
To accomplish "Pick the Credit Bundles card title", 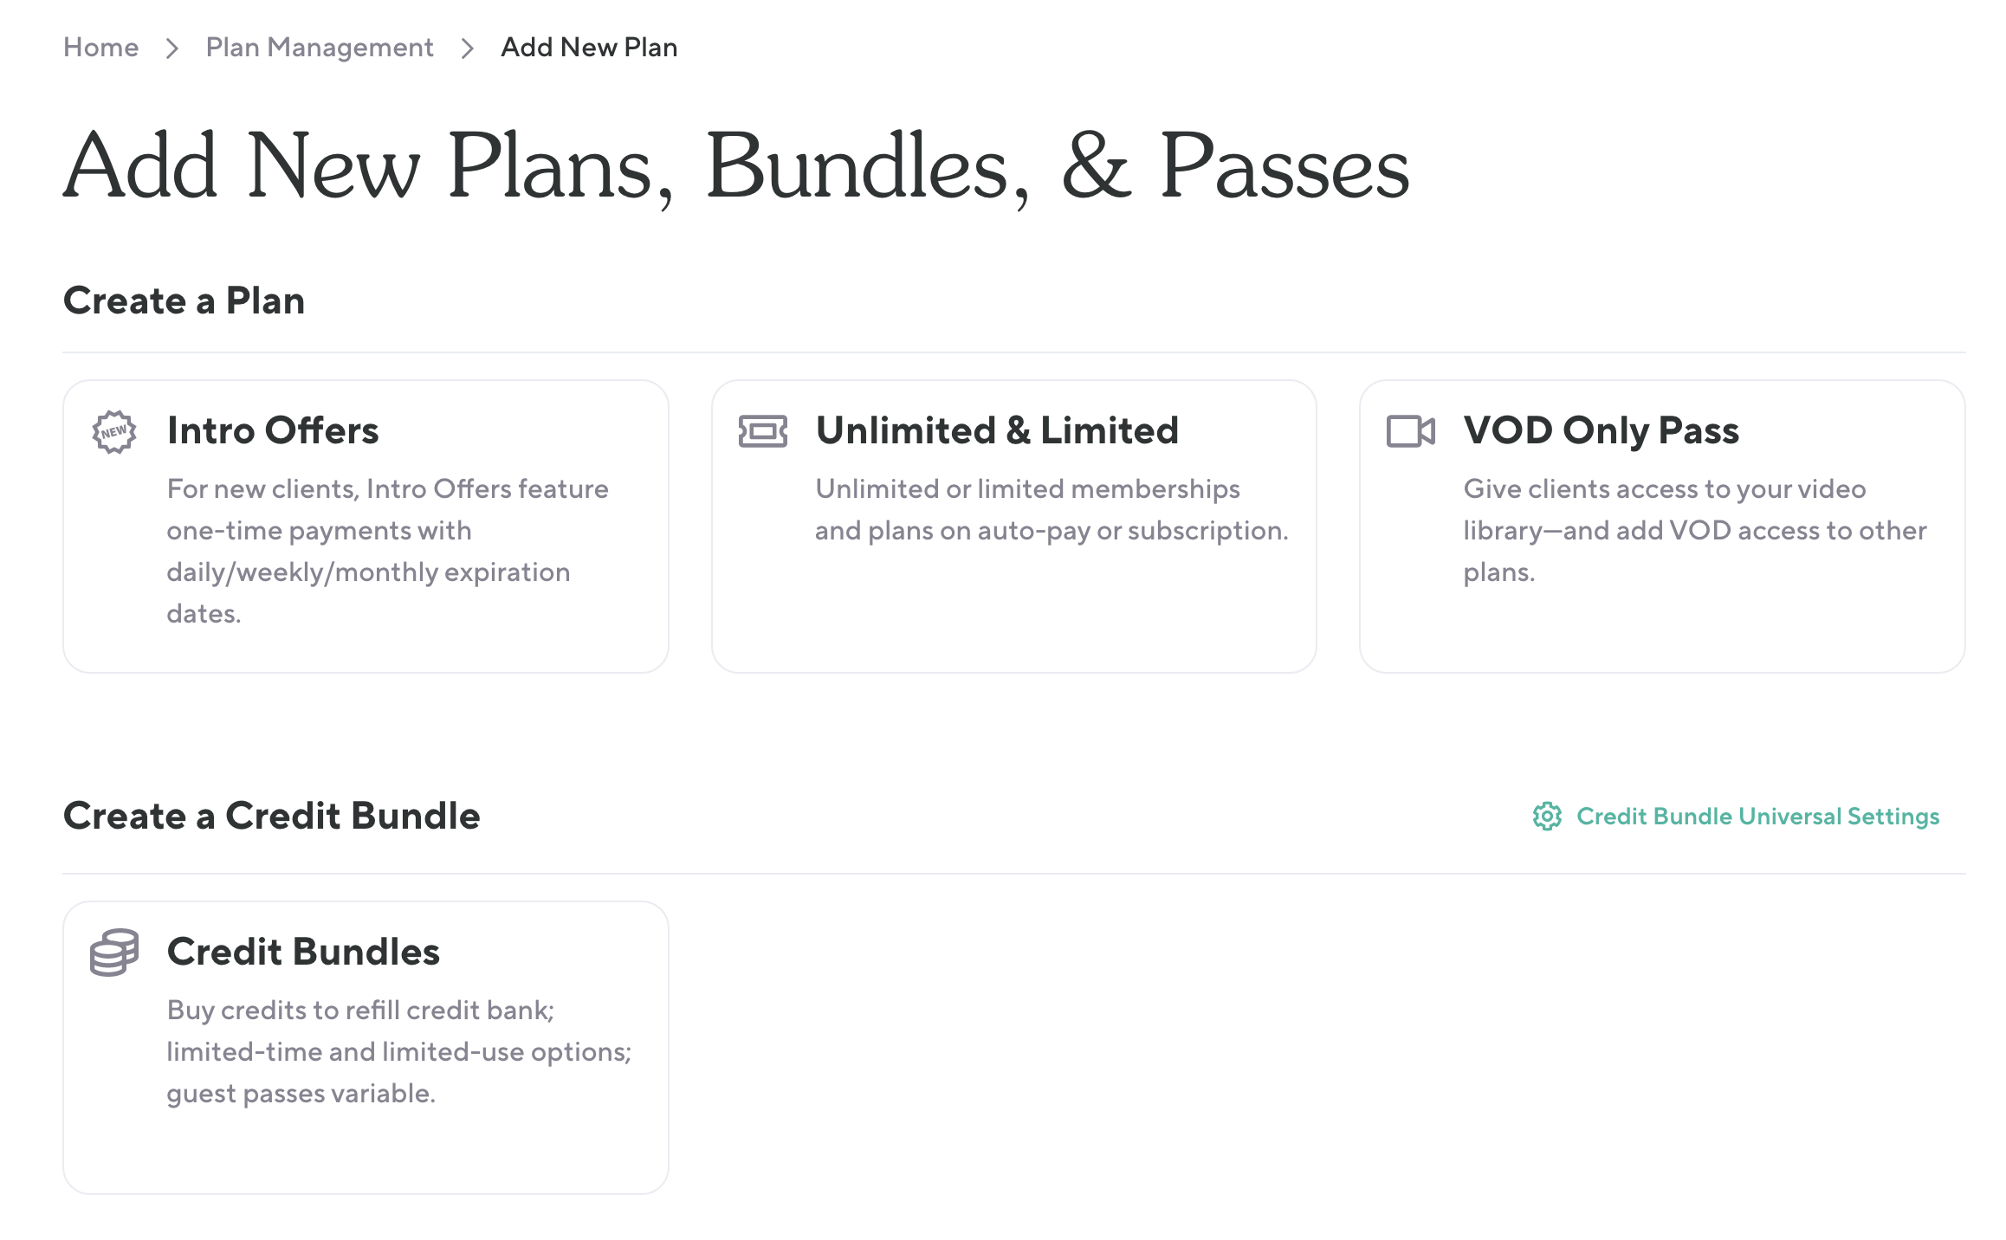I will point(303,952).
